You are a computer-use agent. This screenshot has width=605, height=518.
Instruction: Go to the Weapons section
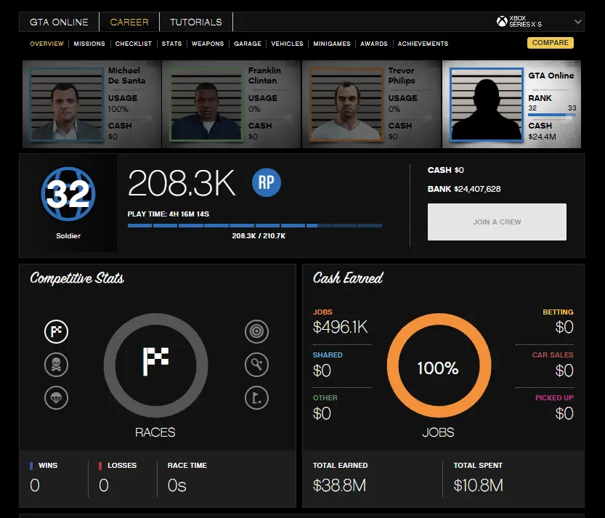click(x=208, y=44)
